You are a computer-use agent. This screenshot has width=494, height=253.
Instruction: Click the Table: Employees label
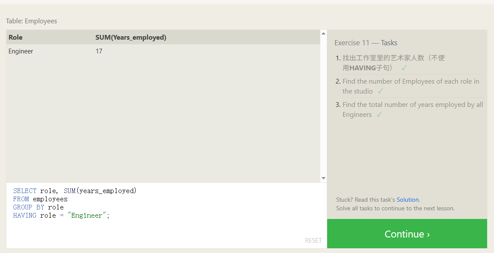(31, 21)
